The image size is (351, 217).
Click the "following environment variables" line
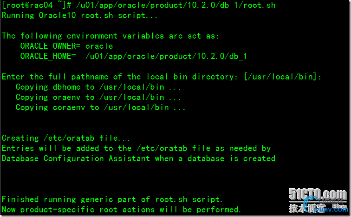point(110,36)
